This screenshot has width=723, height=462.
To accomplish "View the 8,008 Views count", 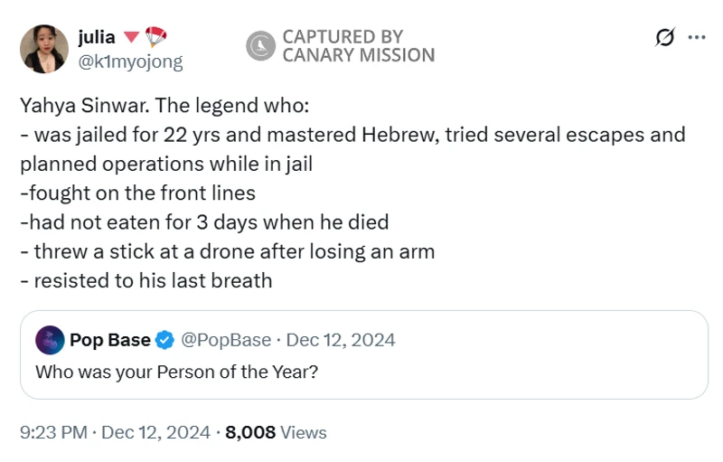I will coord(276,432).
